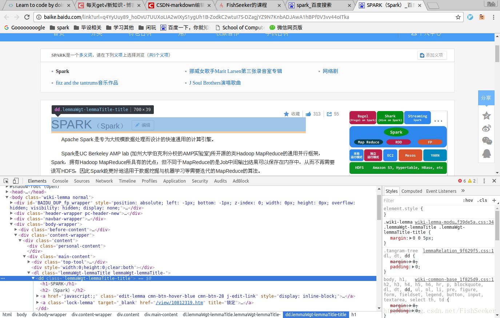Click the star favorite icon in share sidebar

click(487, 116)
